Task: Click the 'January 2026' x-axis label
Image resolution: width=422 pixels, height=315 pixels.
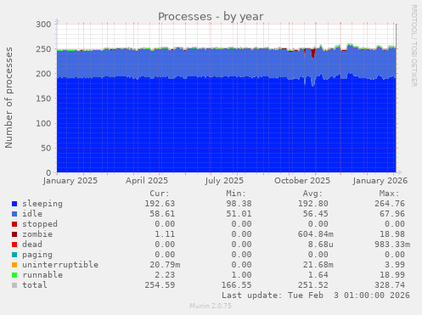Action: pyautogui.click(x=380, y=181)
